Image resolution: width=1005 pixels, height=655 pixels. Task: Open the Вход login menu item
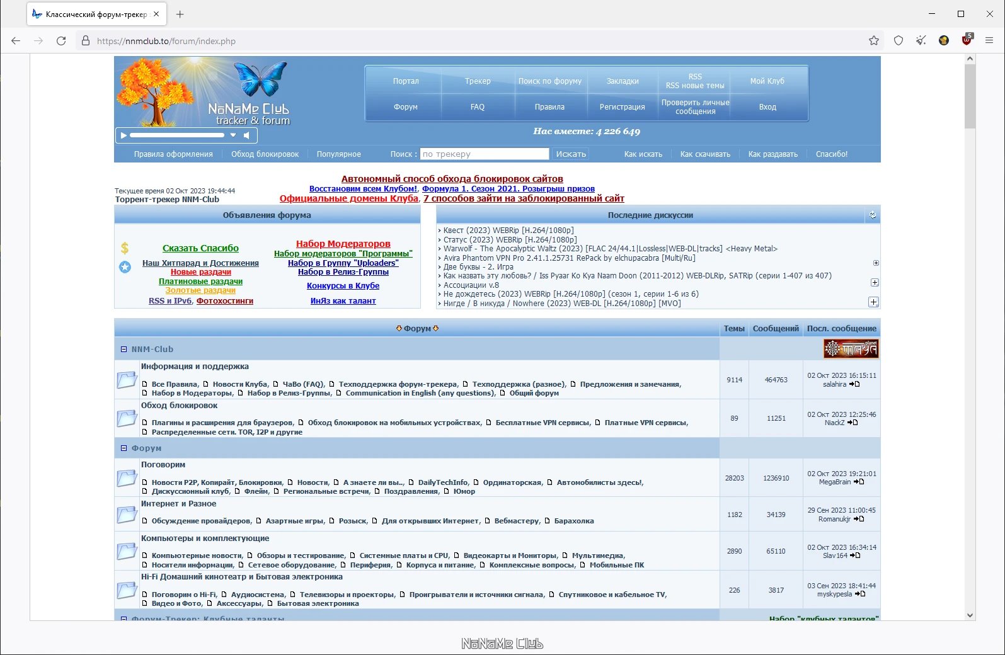pos(767,107)
